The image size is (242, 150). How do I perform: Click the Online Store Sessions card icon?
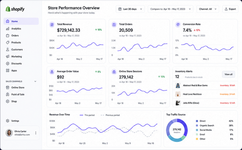click(114, 72)
